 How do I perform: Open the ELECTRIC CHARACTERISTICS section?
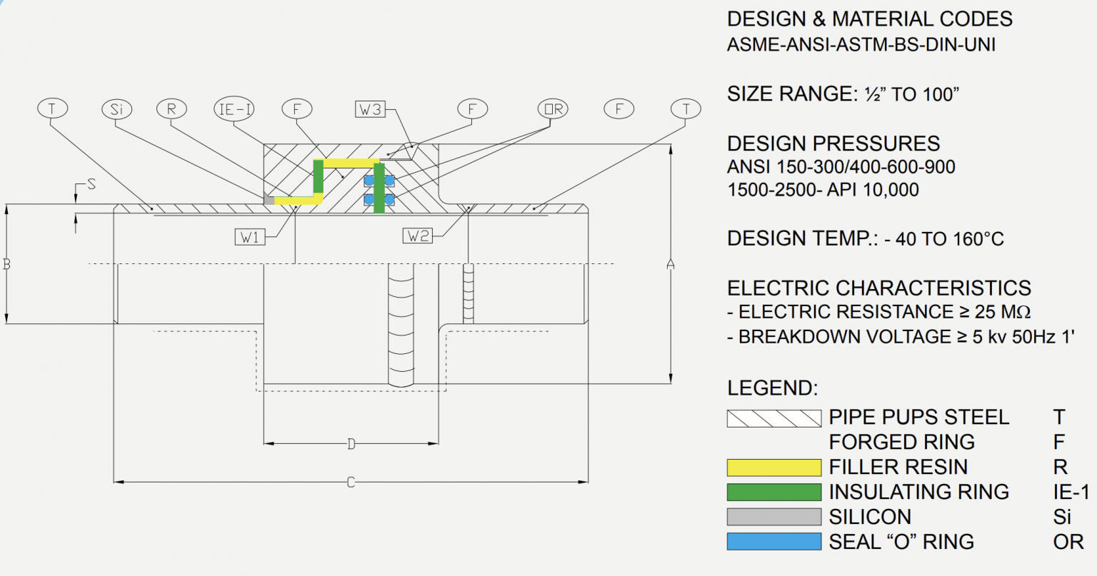879,288
